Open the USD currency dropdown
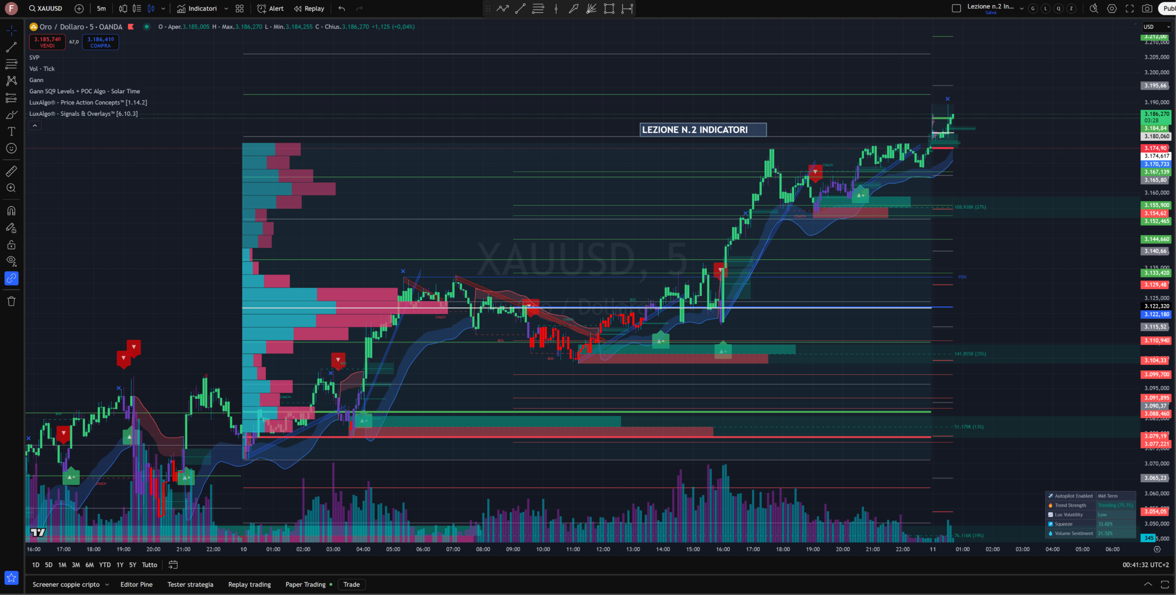This screenshot has width=1176, height=595. point(1157,27)
